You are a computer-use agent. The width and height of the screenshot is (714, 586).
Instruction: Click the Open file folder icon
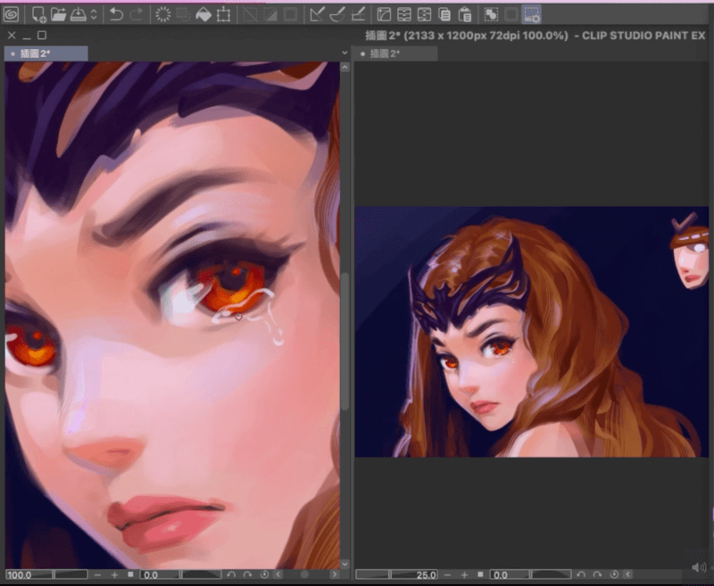pyautogui.click(x=59, y=14)
